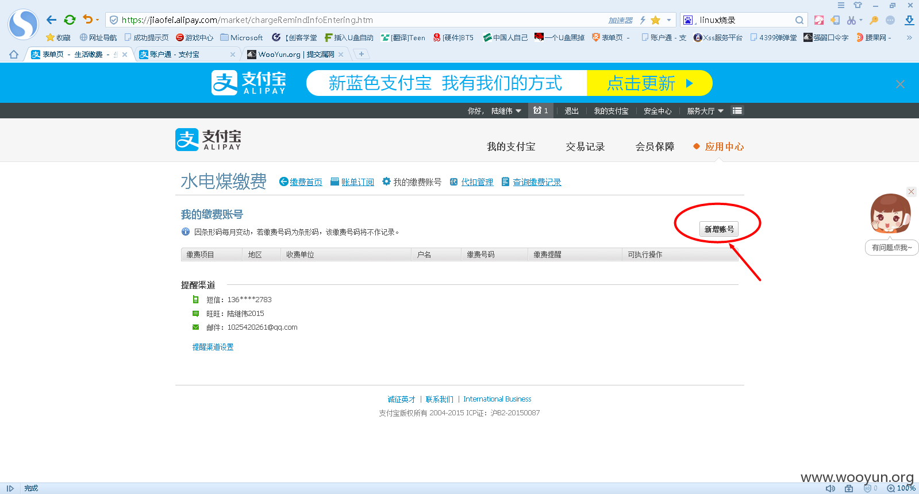Dismiss the blue Alipay banner
The width and height of the screenshot is (919, 494).
click(x=900, y=84)
